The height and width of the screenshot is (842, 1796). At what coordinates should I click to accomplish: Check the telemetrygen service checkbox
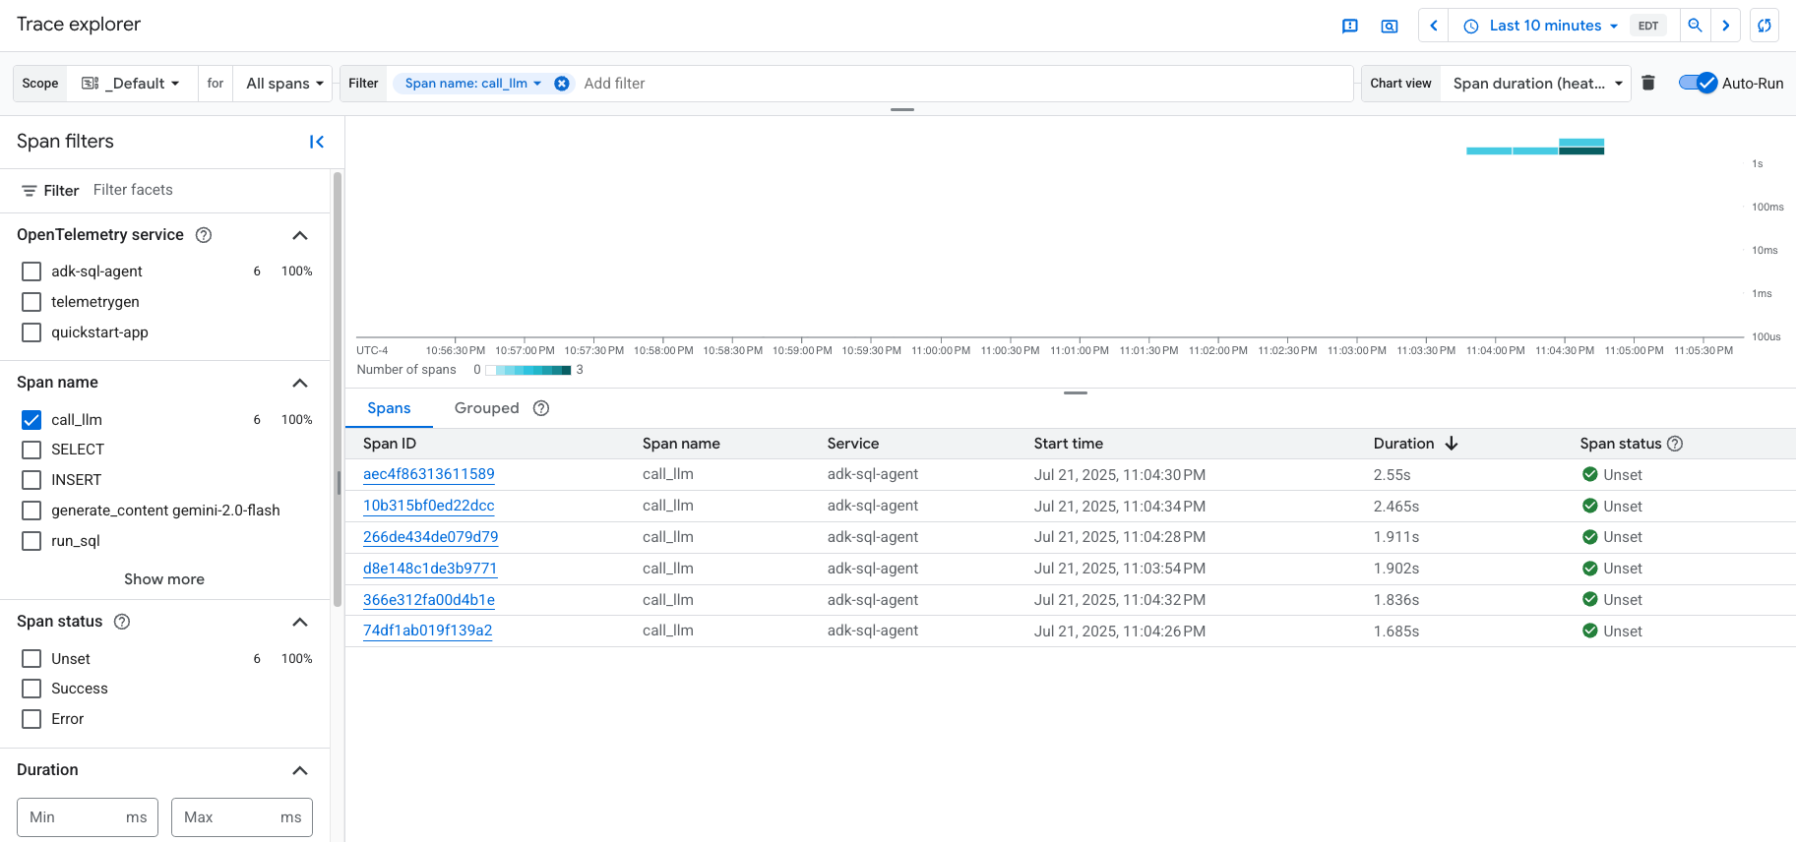click(31, 302)
